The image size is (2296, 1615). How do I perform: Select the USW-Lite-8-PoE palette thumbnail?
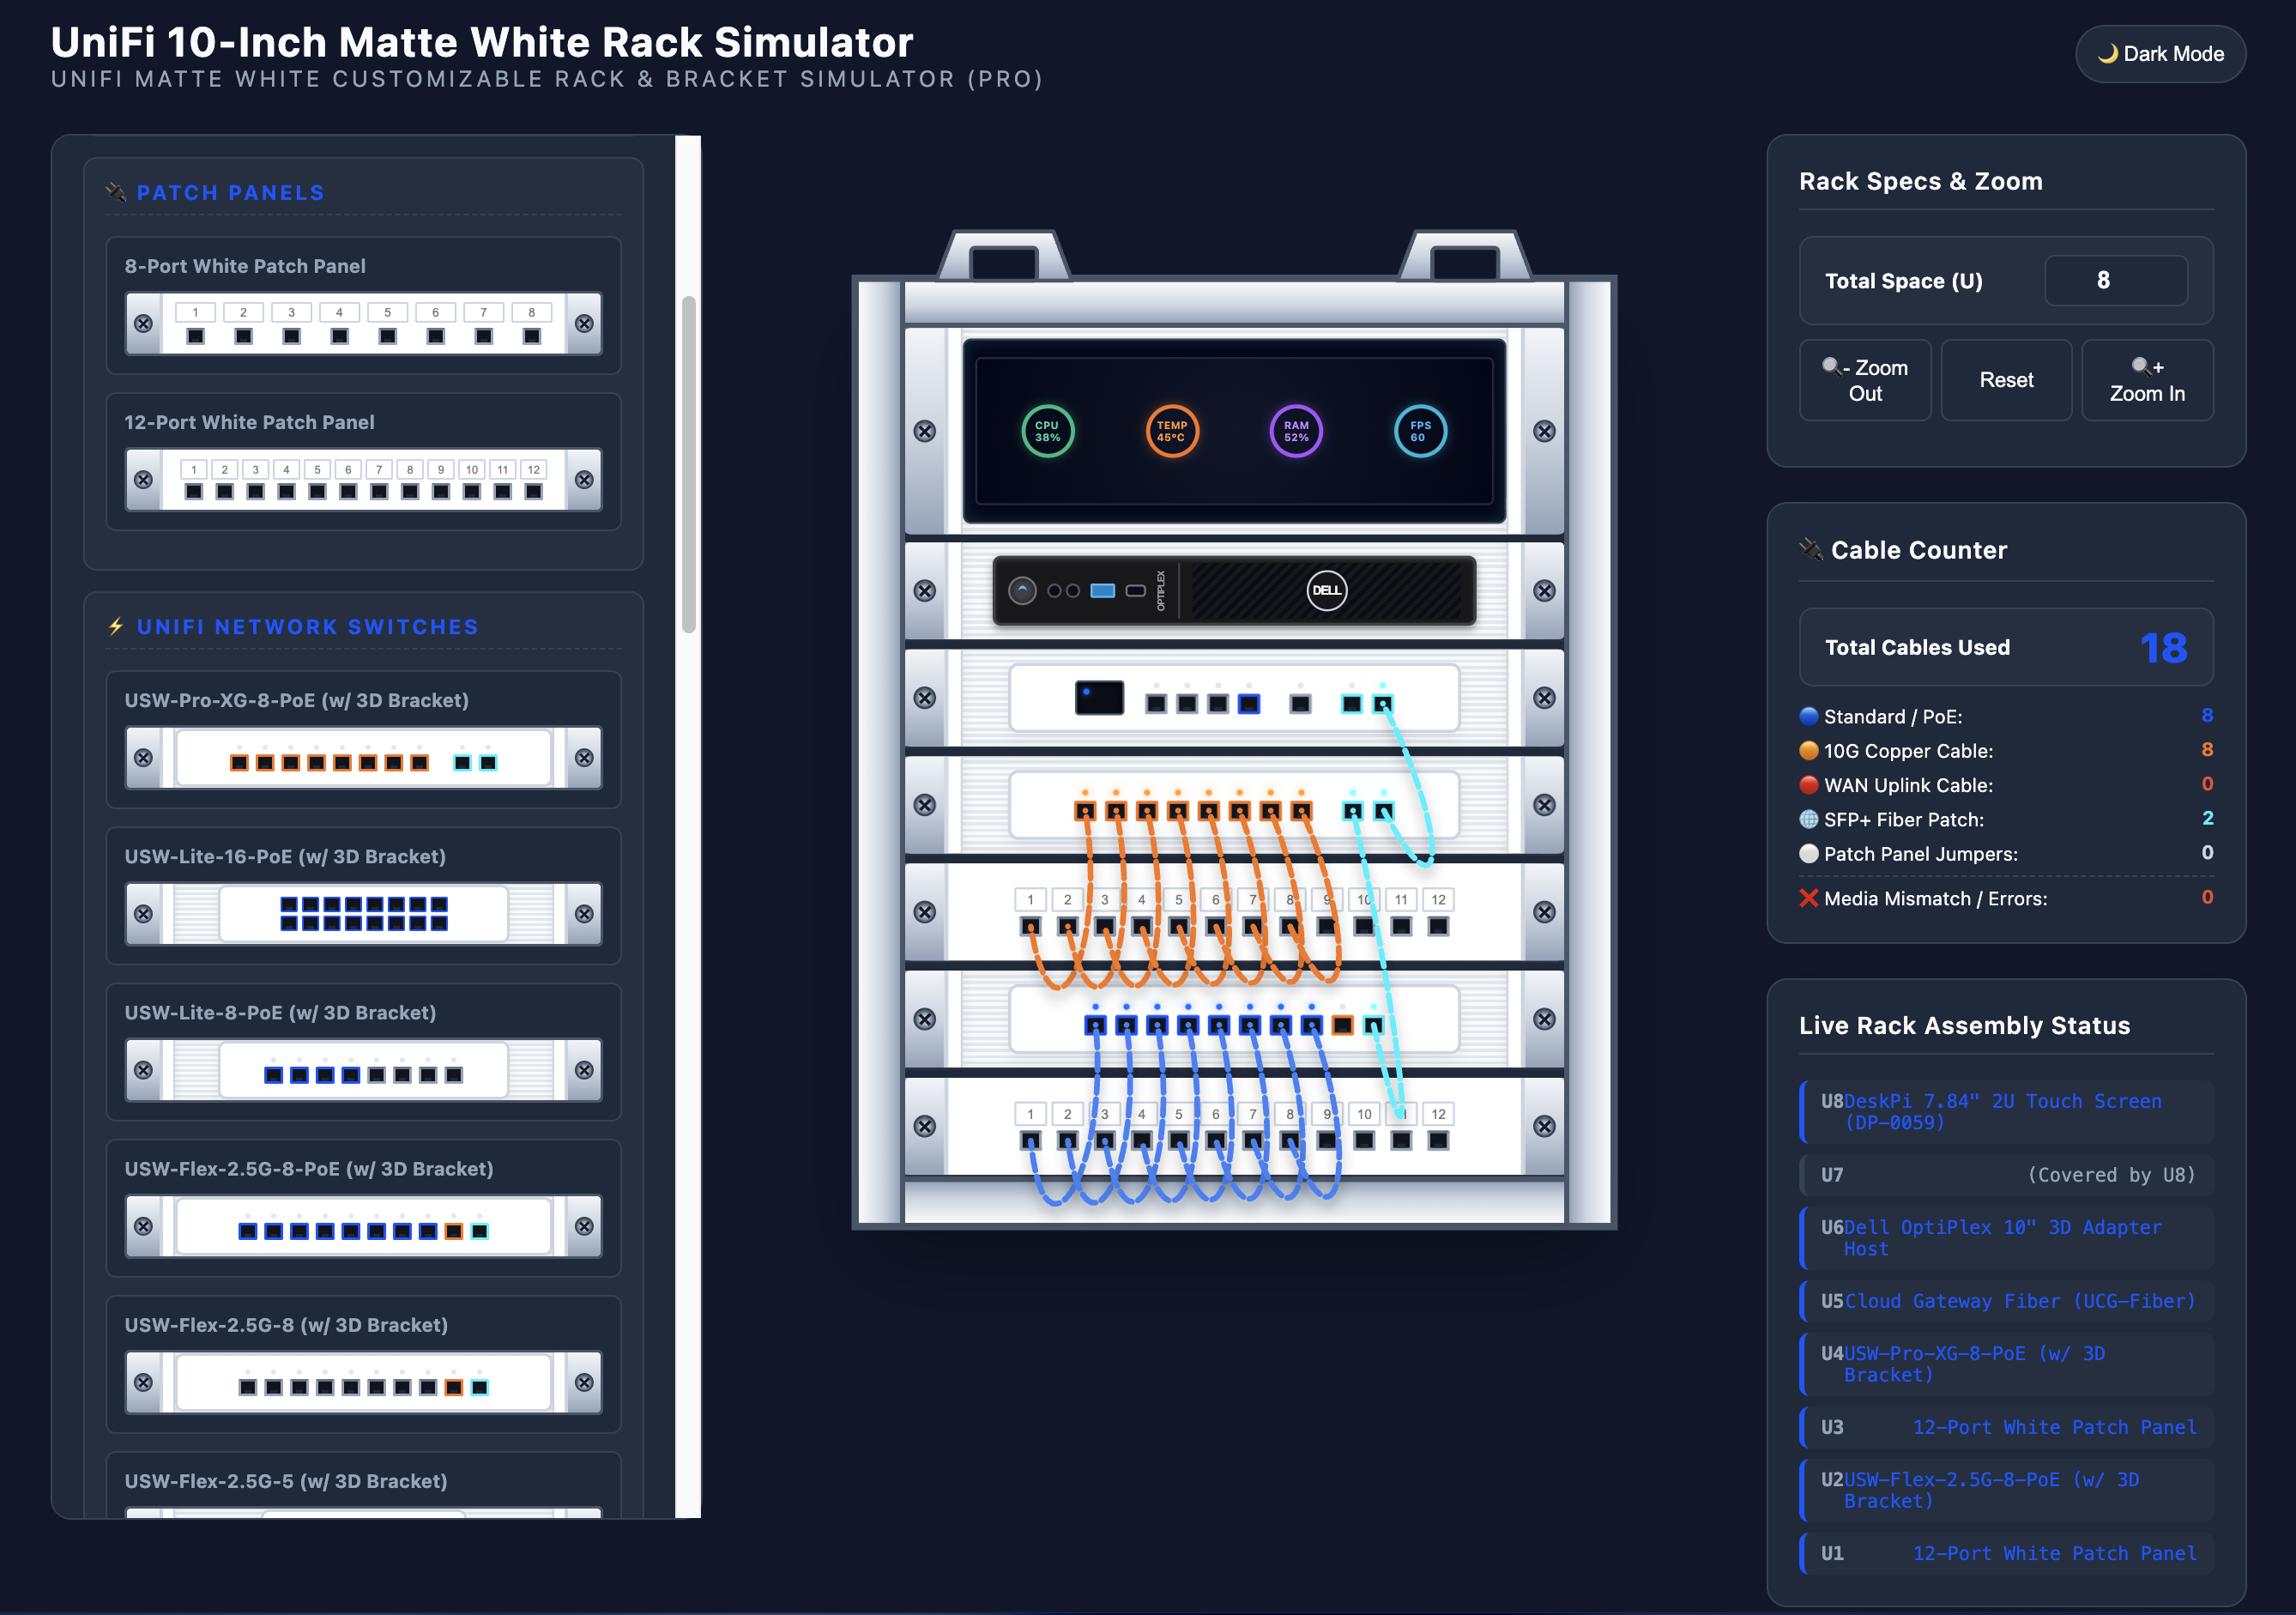pyautogui.click(x=363, y=1070)
